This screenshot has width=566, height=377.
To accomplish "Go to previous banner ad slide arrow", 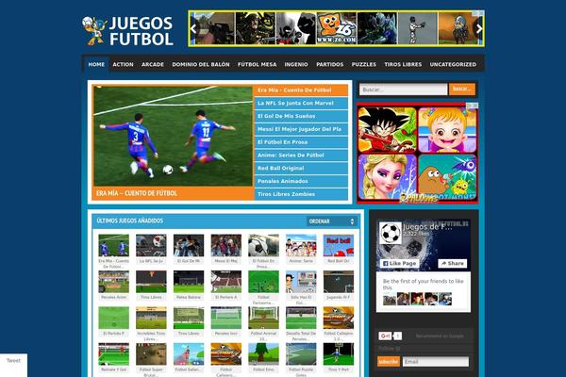I will pos(193,29).
